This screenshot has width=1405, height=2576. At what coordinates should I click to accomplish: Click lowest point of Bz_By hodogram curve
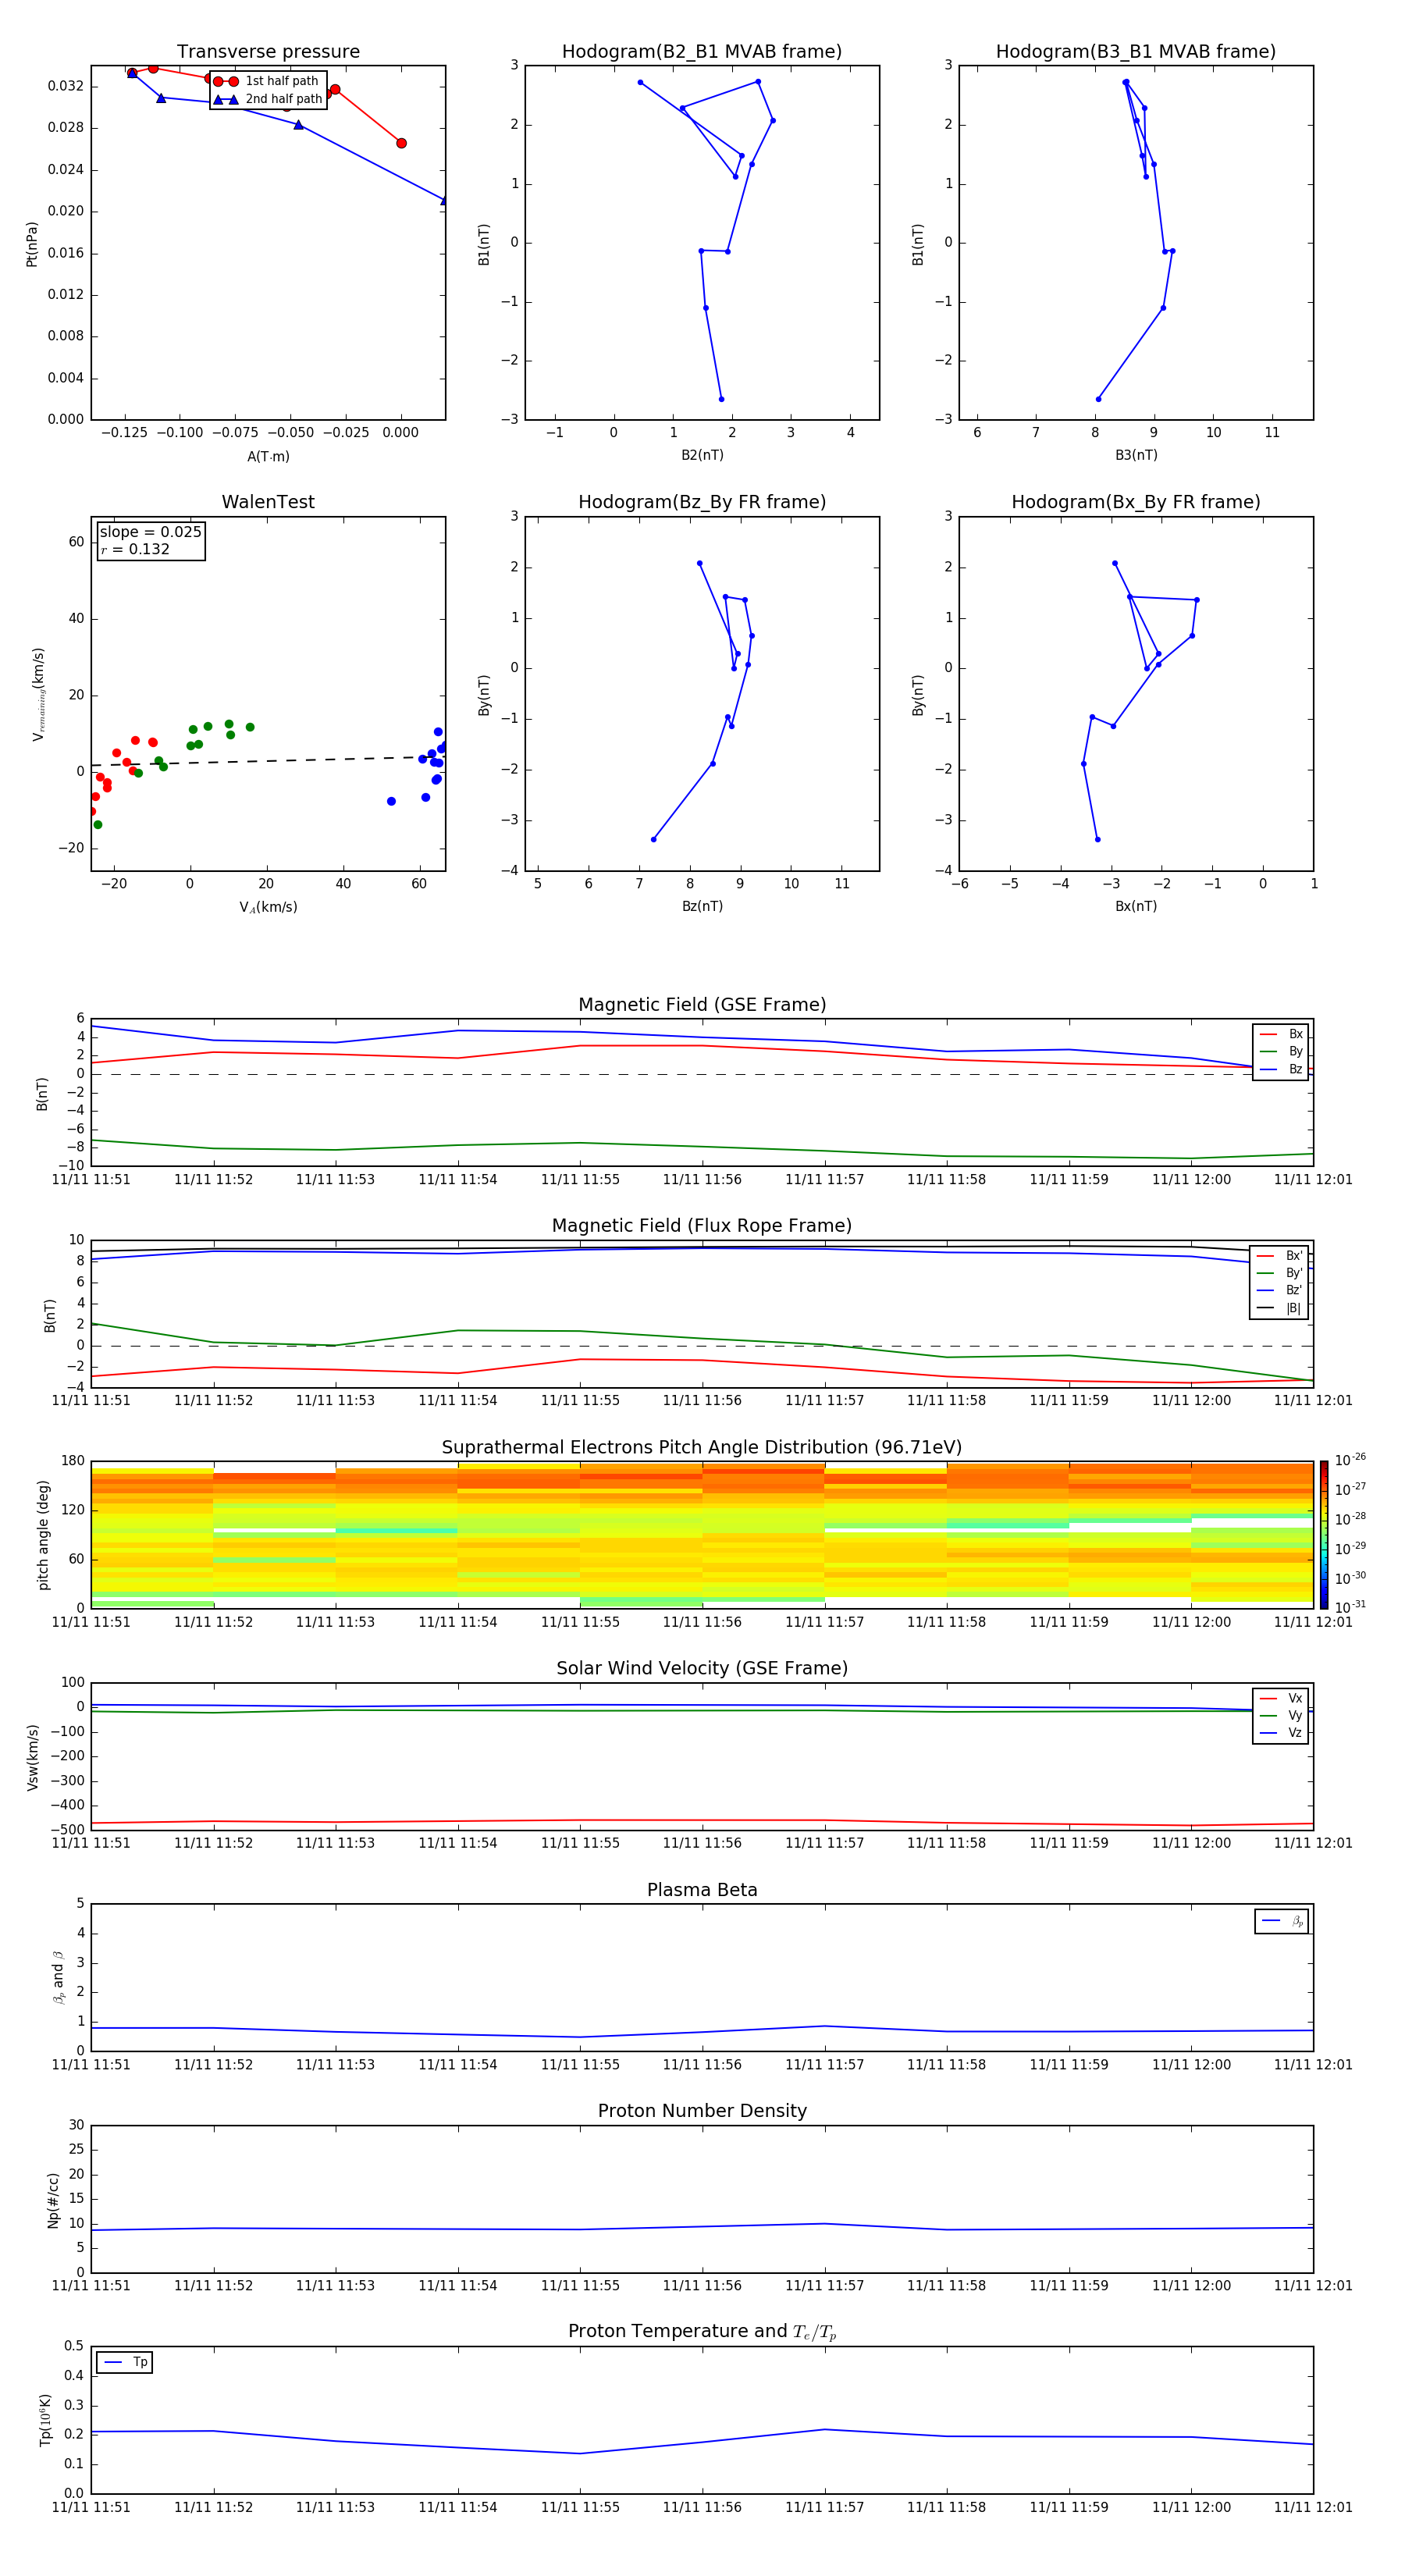point(653,839)
